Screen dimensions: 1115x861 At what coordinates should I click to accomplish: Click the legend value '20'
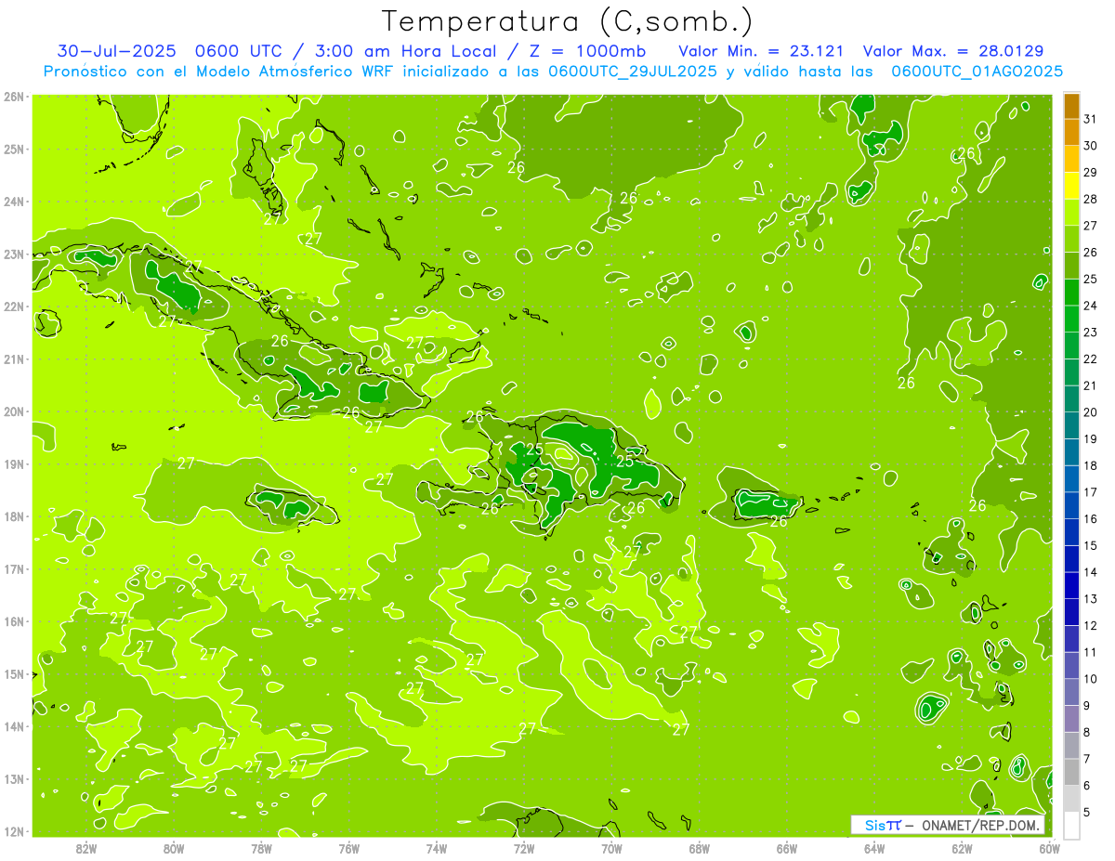click(x=1090, y=412)
